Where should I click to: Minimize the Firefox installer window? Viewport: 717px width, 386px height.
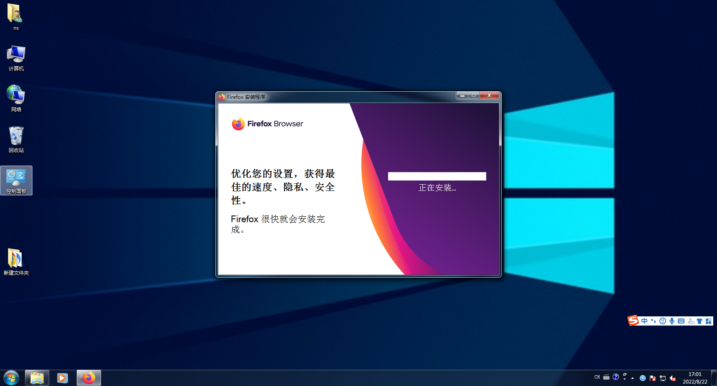462,95
